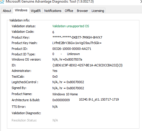The width and height of the screenshot is (142, 131).
Task: Click the ID GUID value
Action: tap(87, 65)
